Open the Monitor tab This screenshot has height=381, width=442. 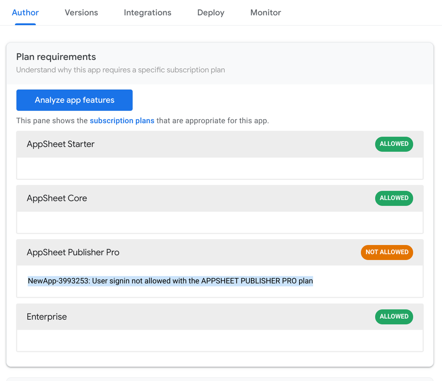point(265,12)
